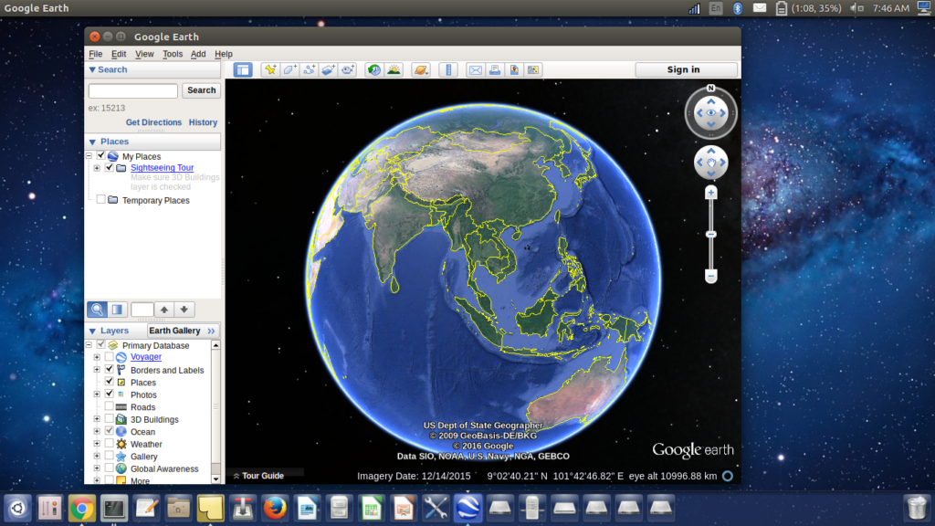Uncheck the Borders and Labels layer
Screen dimensions: 935x526
(x=110, y=370)
